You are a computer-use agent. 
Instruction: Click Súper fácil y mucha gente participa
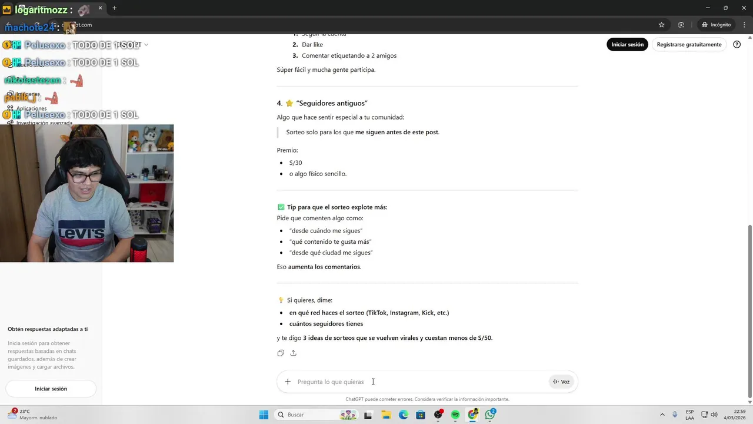click(x=326, y=69)
